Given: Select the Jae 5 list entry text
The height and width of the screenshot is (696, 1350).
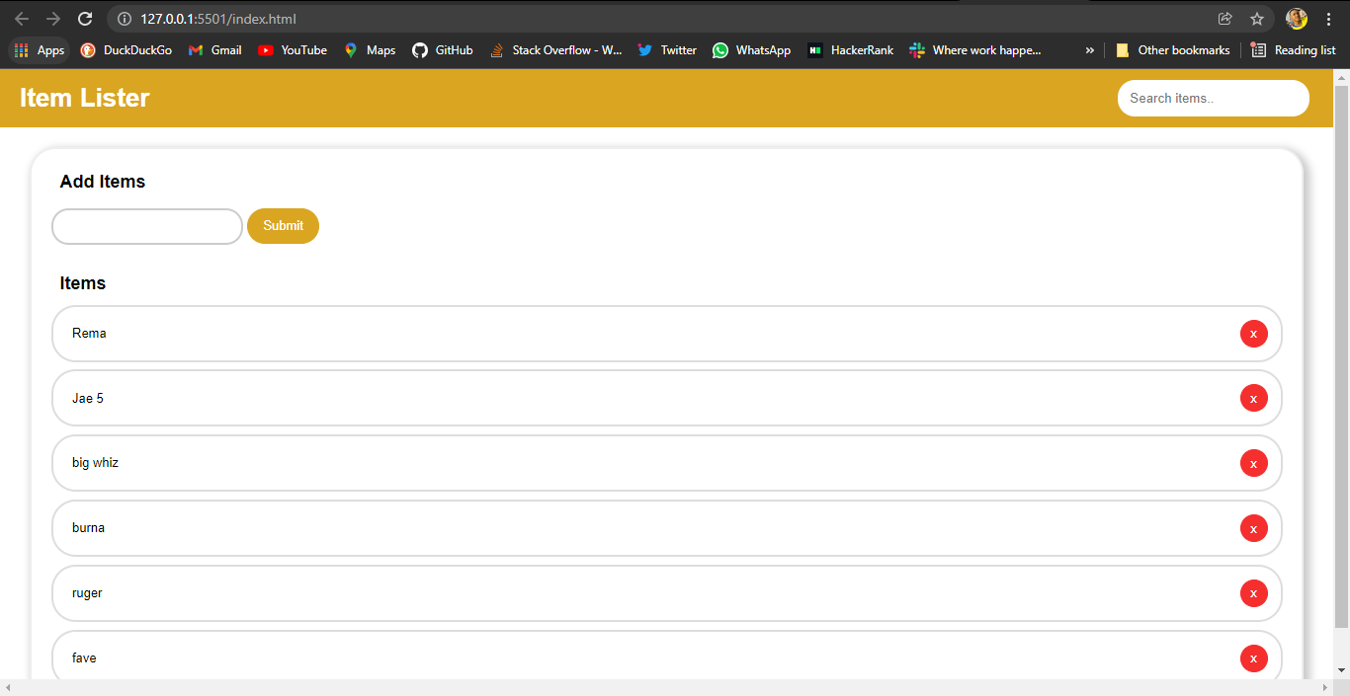Looking at the screenshot, I should click(88, 399).
